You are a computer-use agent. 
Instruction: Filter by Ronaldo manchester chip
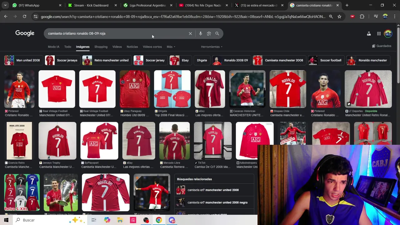[367, 60]
